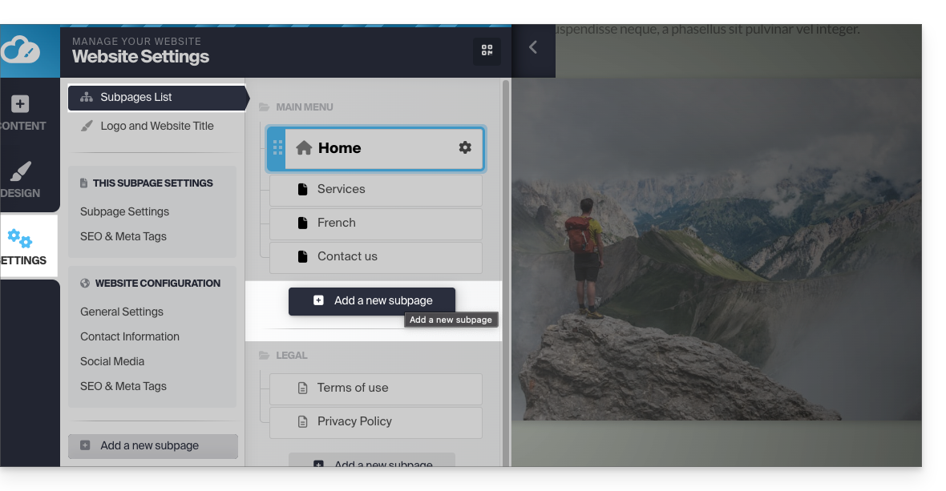Viewport: 946px width, 491px height.
Task: Open the Design brush section
Action: (x=21, y=180)
